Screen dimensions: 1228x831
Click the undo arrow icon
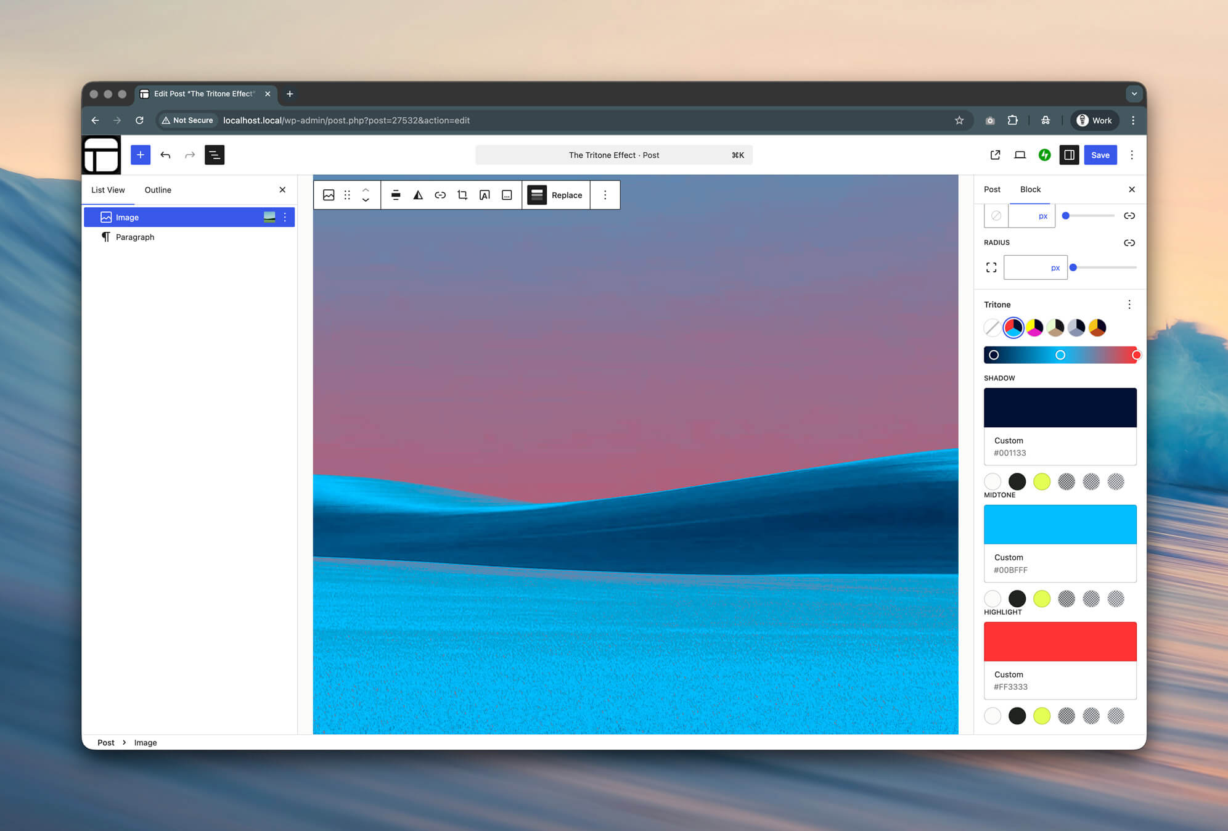(x=165, y=155)
